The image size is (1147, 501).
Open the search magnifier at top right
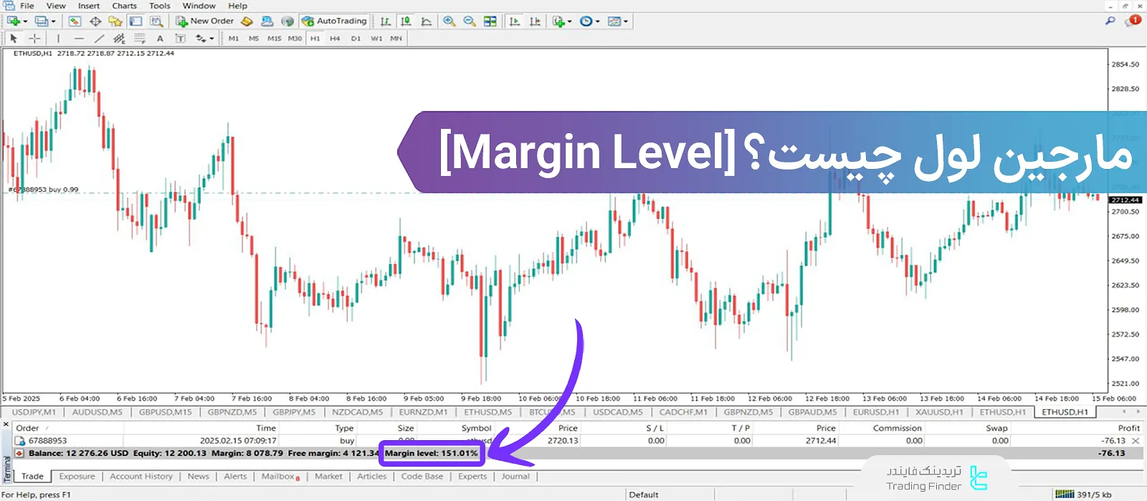point(1110,21)
